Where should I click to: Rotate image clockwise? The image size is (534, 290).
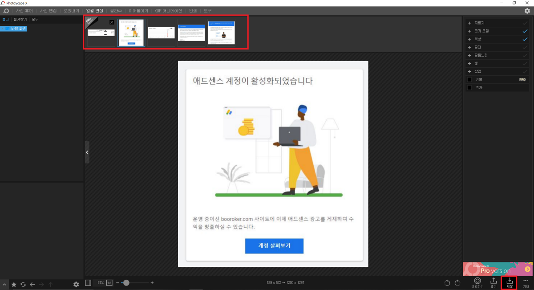coord(457,283)
